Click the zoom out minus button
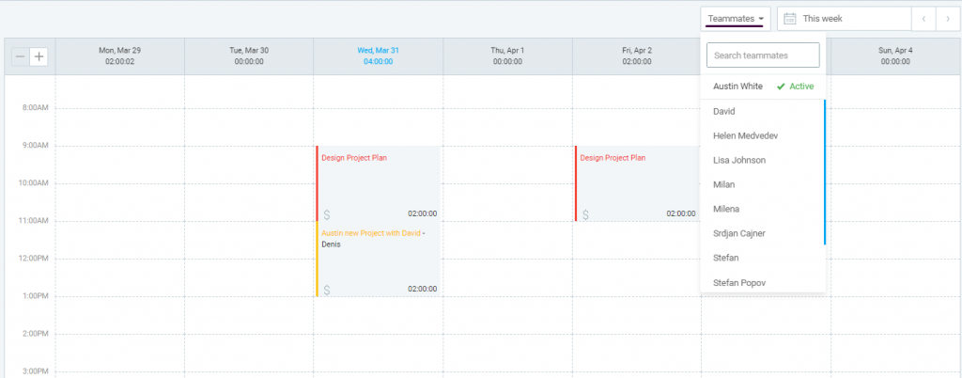 coord(20,56)
